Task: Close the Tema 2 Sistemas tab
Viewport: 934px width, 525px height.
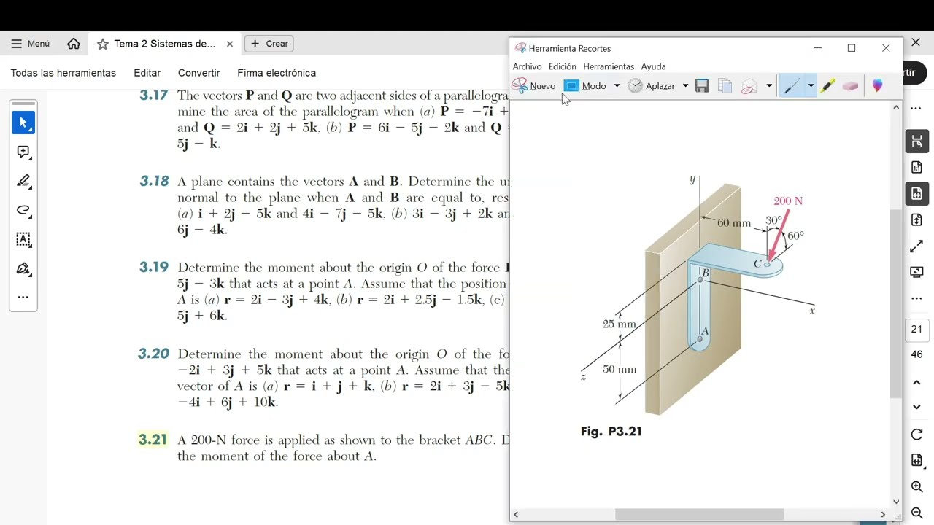Action: [x=230, y=44]
